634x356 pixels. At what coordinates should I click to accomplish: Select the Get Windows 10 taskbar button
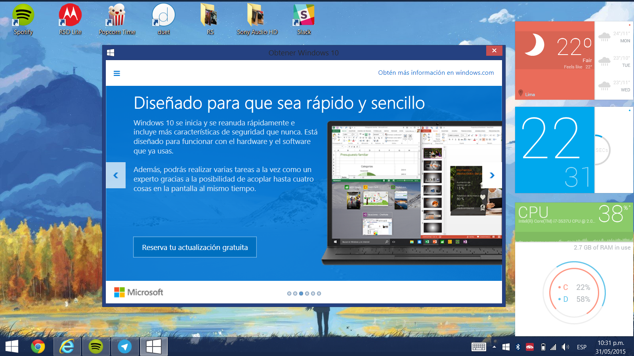(154, 347)
